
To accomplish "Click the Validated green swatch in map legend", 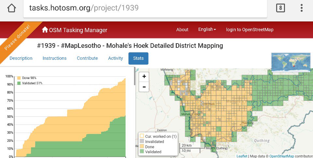I will (x=142, y=151).
